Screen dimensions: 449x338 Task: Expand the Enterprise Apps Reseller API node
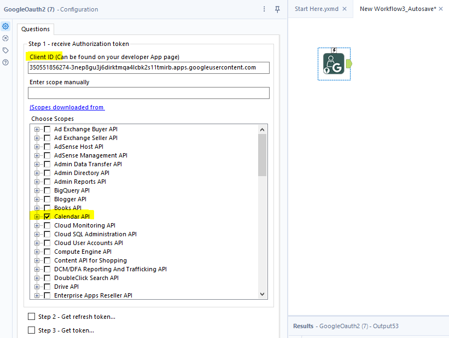[37, 295]
